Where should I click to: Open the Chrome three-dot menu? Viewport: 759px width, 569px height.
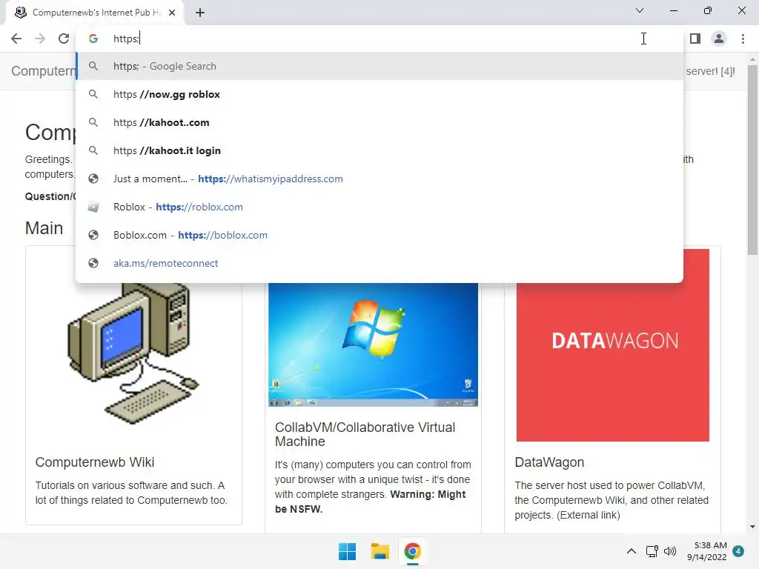(x=743, y=39)
